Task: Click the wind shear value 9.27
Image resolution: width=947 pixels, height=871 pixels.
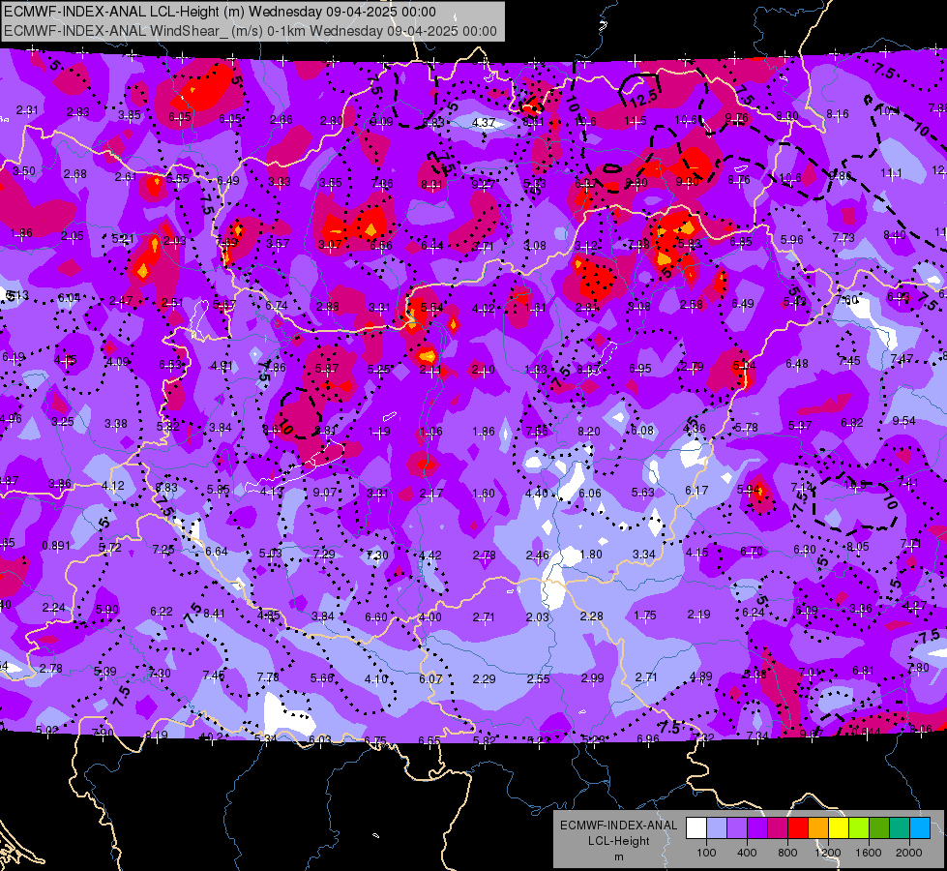Action: pos(483,184)
